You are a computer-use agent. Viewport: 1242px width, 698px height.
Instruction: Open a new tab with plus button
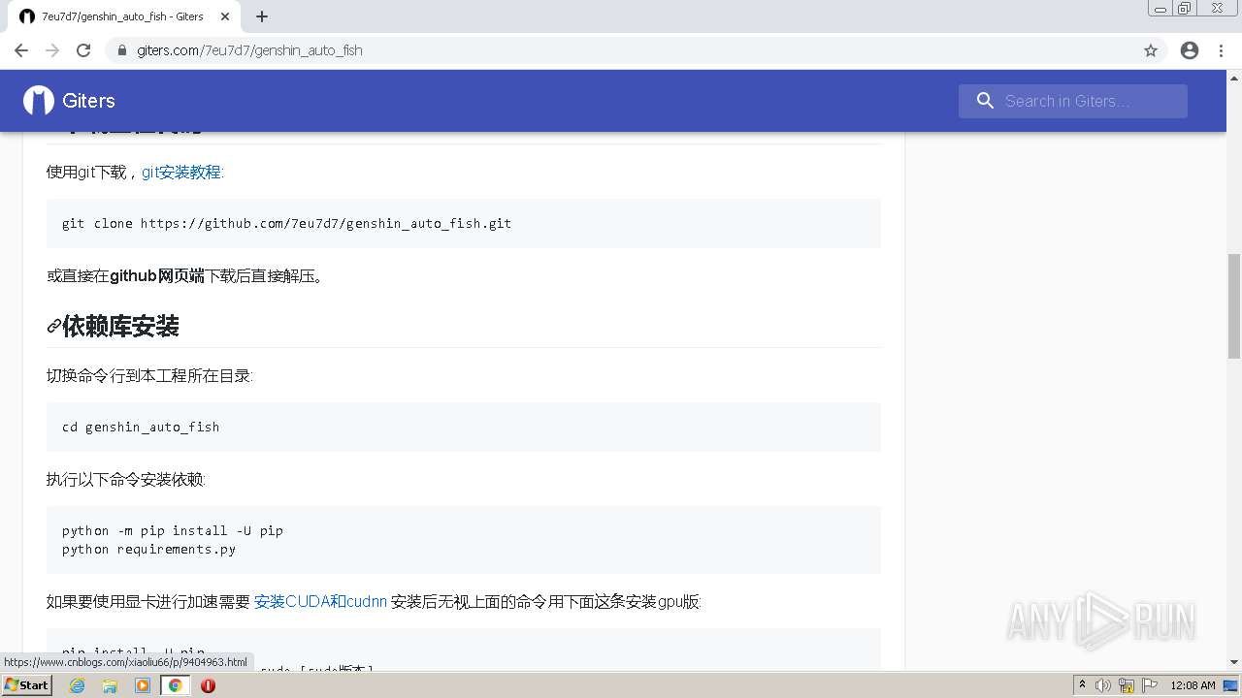(x=262, y=16)
